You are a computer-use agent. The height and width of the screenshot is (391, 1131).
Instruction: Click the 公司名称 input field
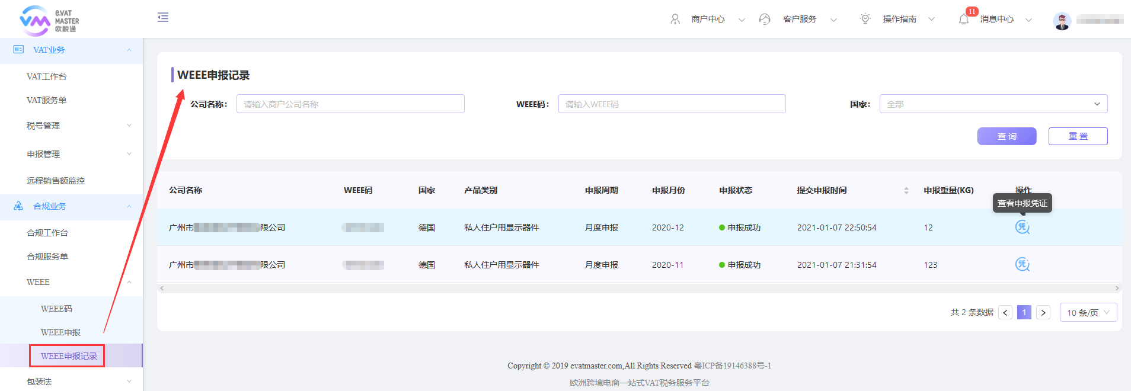350,104
